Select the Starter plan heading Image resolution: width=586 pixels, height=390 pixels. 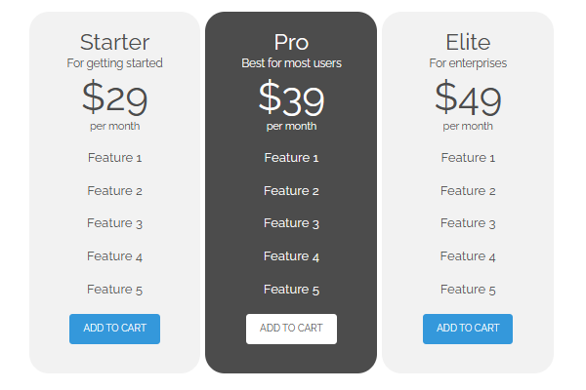(114, 42)
